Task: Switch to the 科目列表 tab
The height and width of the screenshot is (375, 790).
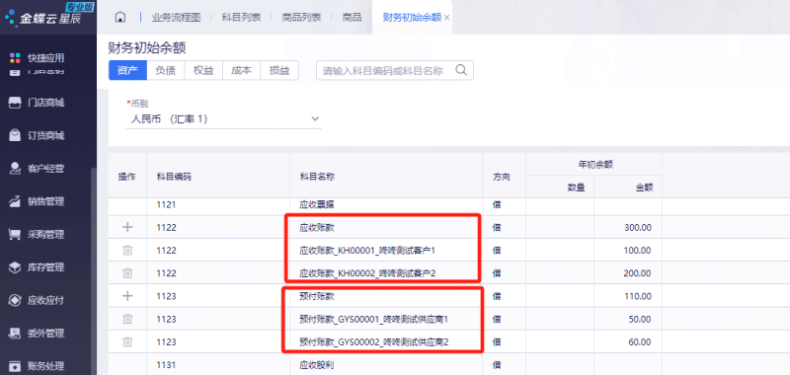Action: [241, 17]
